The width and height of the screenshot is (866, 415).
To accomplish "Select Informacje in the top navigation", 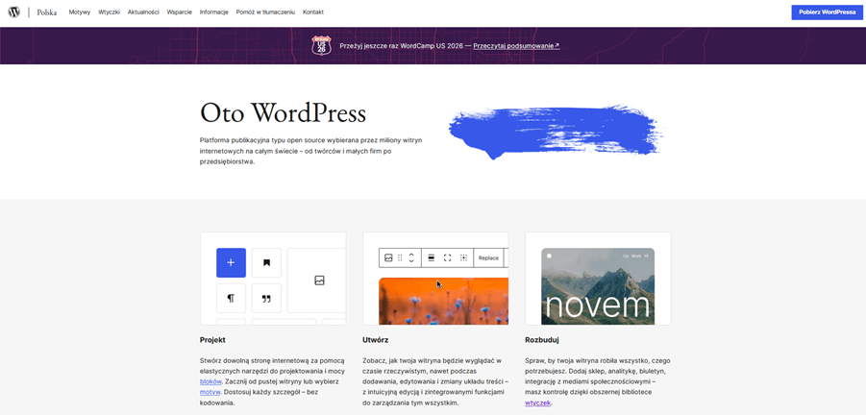I will click(x=213, y=12).
